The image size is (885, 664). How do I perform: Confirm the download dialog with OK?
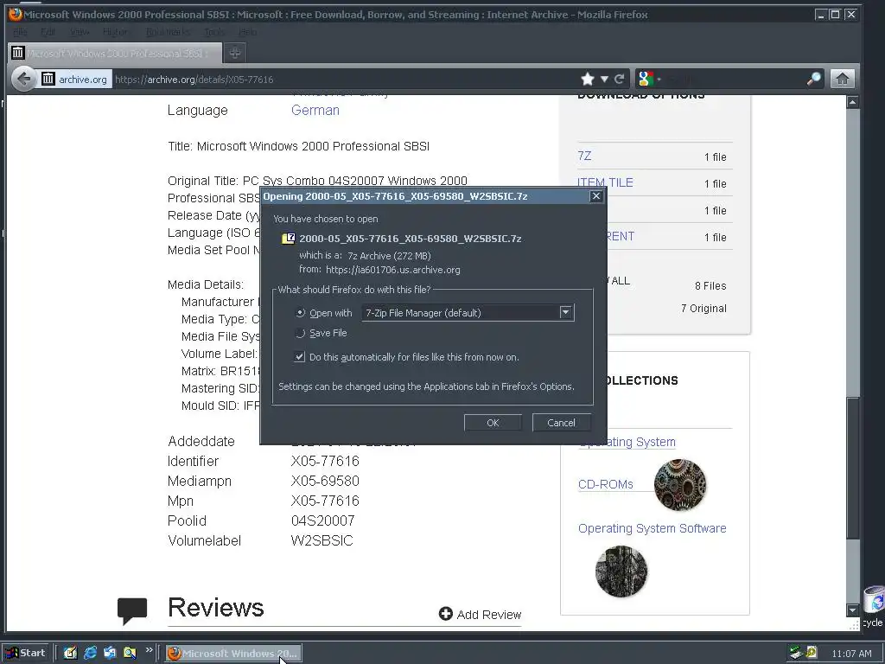tap(493, 422)
